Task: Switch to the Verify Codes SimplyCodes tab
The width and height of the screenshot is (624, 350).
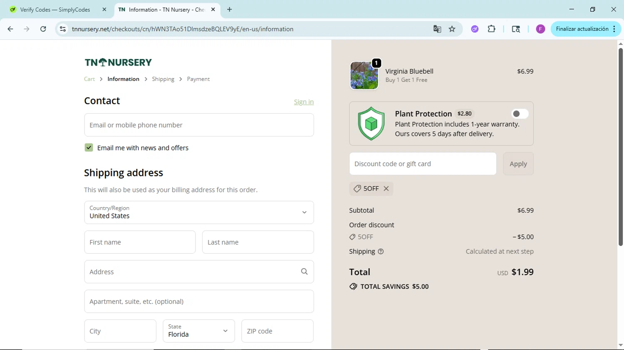Action: [x=55, y=10]
